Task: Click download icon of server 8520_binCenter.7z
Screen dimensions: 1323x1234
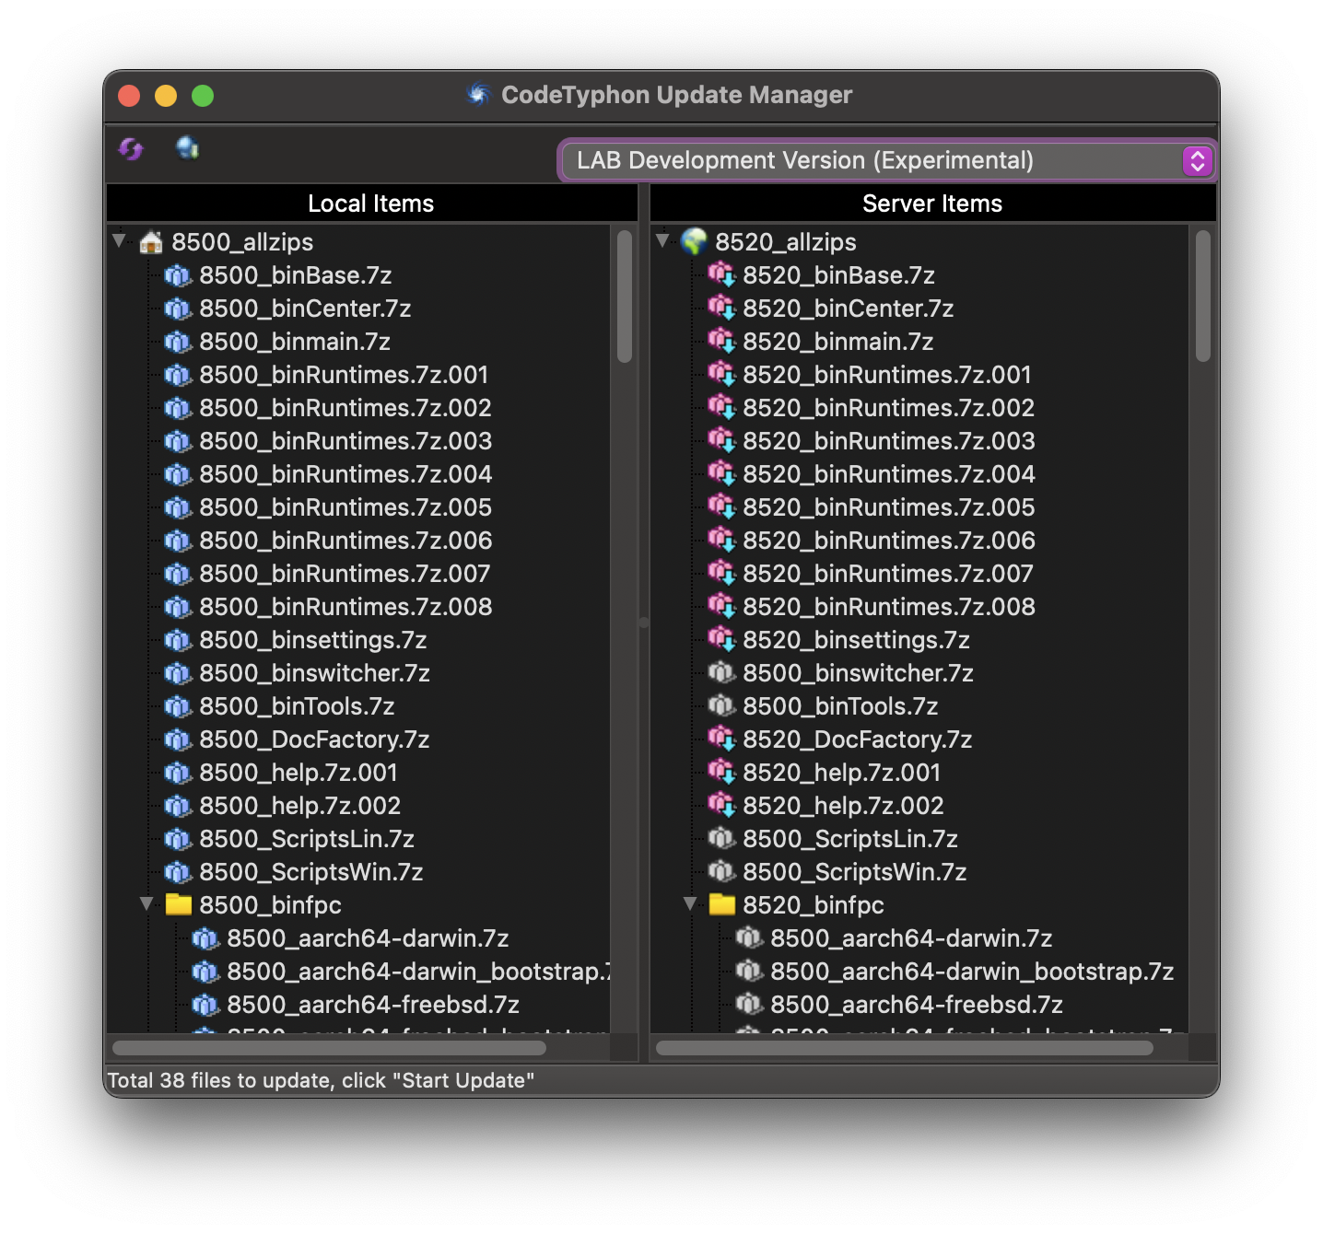Action: click(x=721, y=308)
